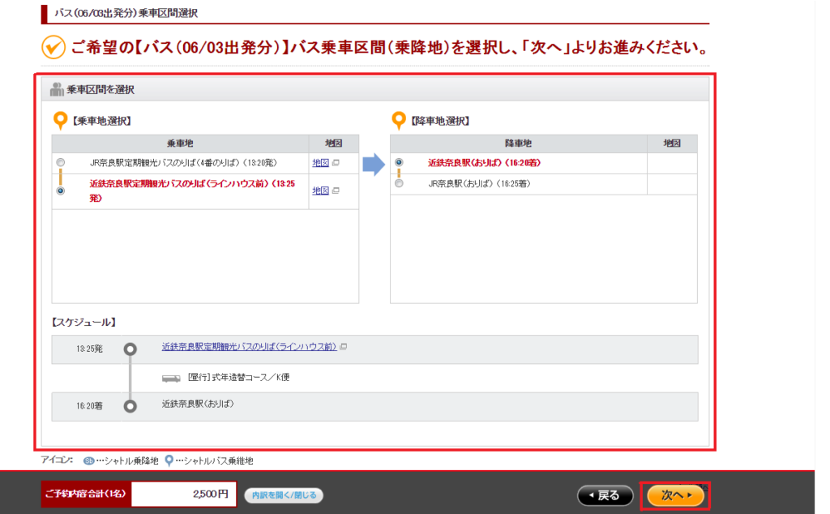Select 近鉄奈良駅定期観光バスのりば boarding radio button
This screenshot has height=514, width=830.
[61, 191]
